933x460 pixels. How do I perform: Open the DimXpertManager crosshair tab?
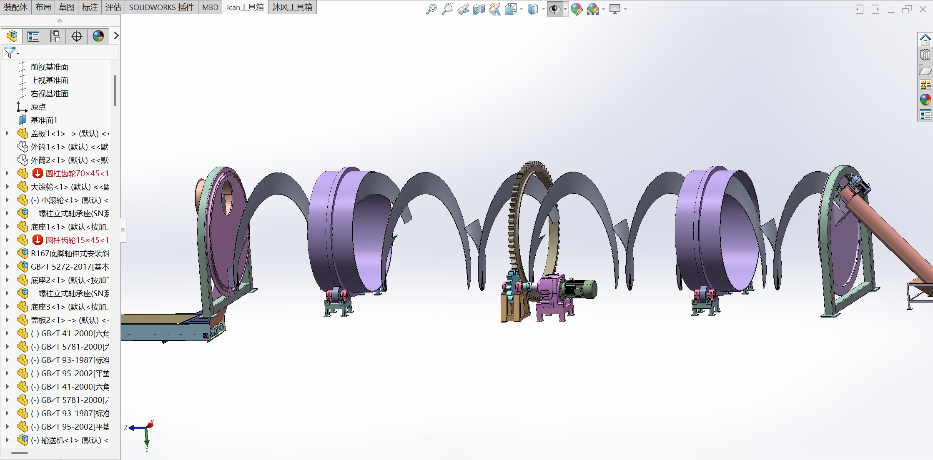(x=77, y=36)
